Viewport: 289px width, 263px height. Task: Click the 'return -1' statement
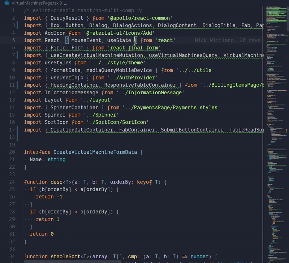point(49,197)
